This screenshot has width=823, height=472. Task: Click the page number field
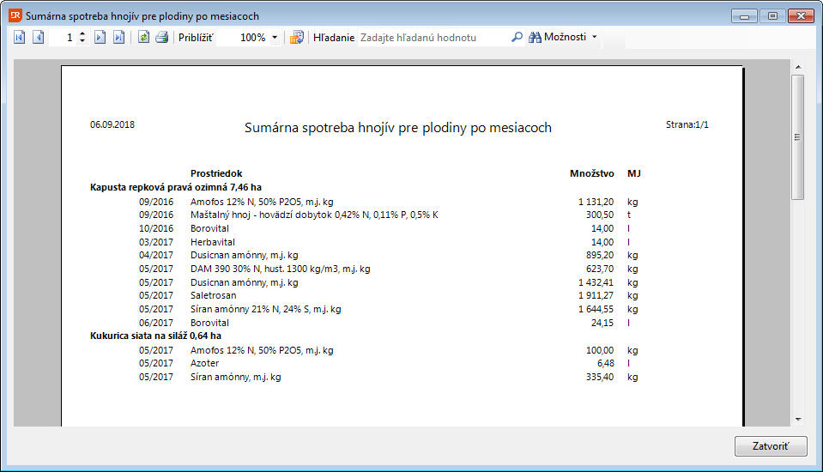[64, 38]
